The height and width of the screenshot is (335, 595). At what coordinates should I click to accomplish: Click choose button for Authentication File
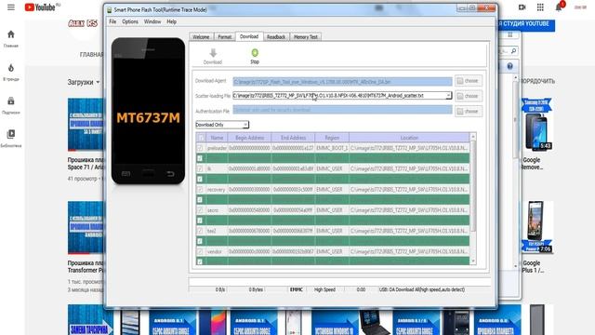tap(469, 112)
